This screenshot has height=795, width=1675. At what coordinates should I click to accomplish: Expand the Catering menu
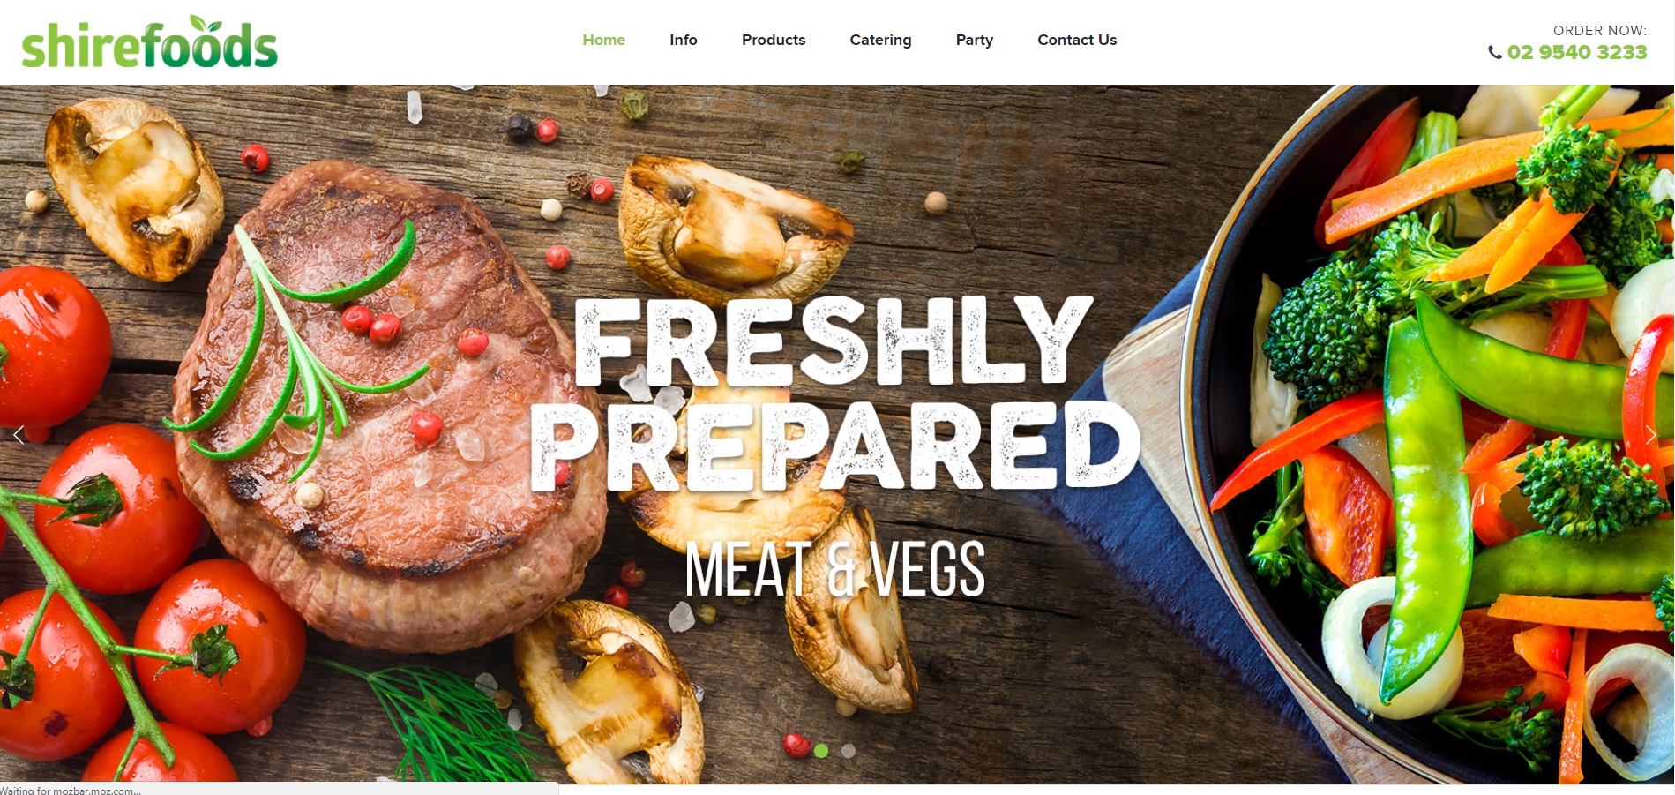tap(880, 40)
